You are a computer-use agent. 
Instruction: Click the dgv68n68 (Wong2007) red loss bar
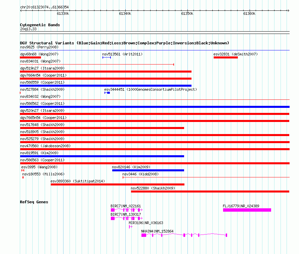30,57
